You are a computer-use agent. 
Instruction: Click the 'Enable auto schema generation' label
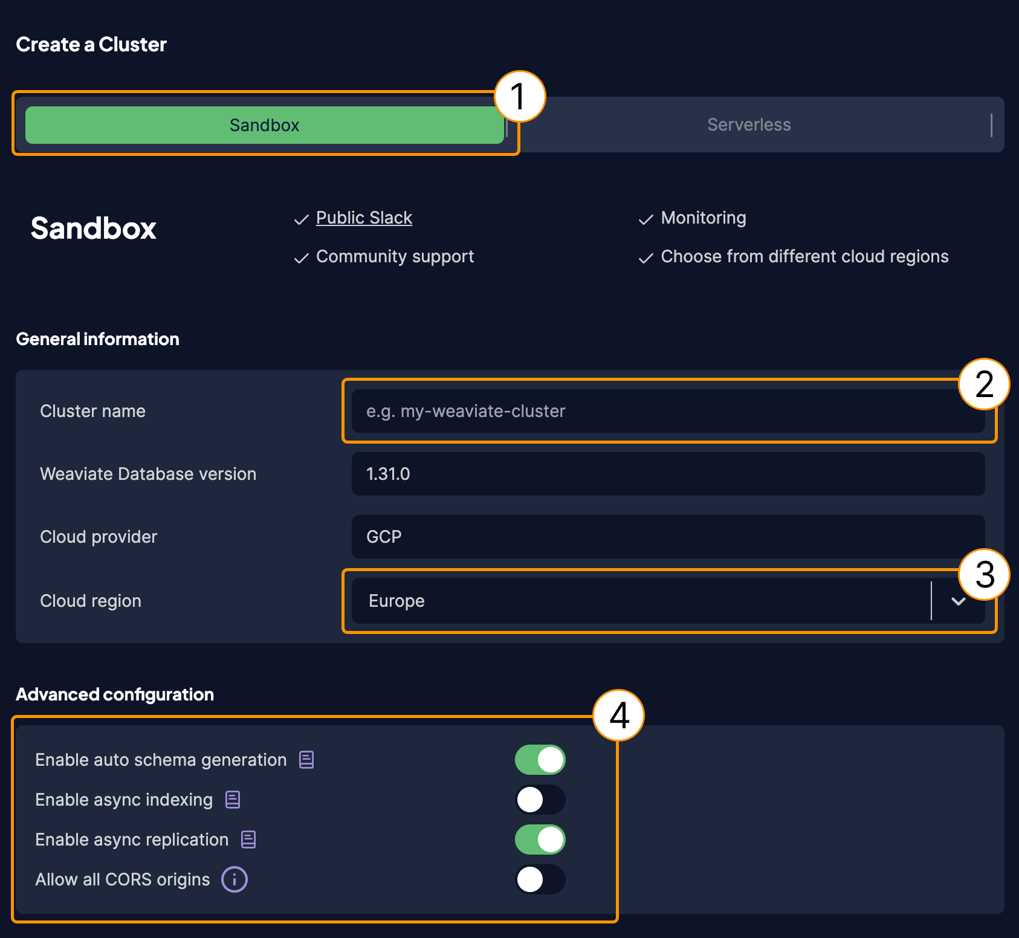click(161, 760)
